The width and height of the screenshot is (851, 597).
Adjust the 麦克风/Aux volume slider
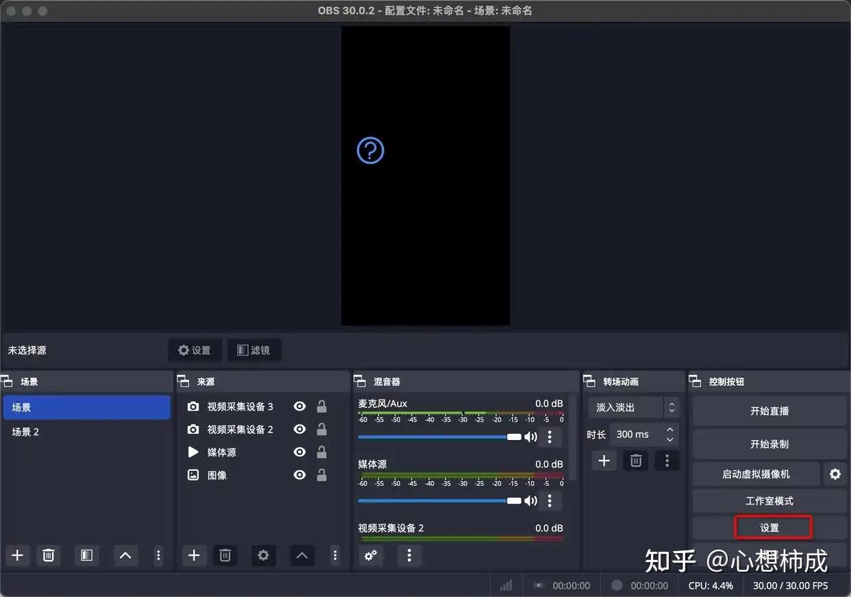coord(513,436)
